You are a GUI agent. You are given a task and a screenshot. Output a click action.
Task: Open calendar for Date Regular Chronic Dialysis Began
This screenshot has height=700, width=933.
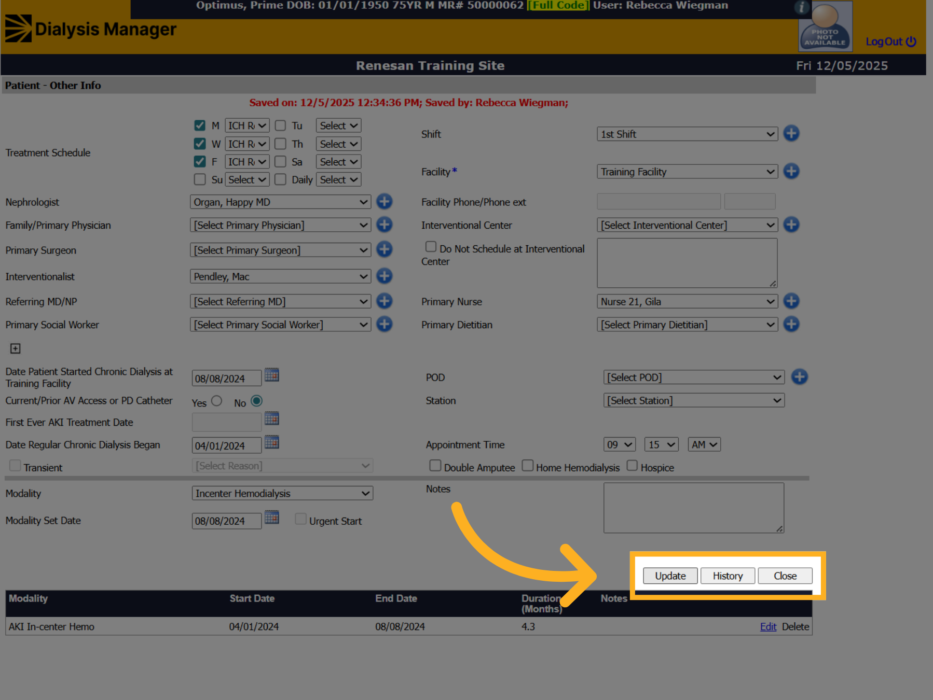(x=272, y=442)
